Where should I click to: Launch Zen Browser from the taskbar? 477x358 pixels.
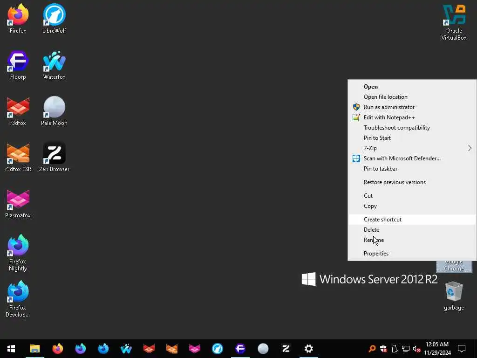tap(286, 349)
